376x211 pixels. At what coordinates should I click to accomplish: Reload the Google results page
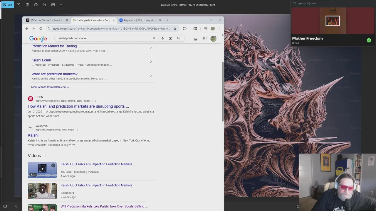41,28
